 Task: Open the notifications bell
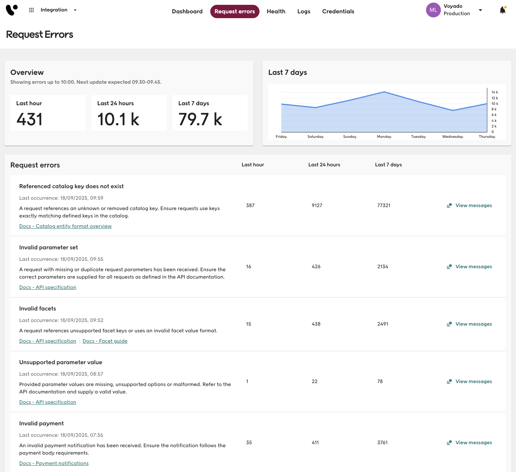[x=502, y=10]
